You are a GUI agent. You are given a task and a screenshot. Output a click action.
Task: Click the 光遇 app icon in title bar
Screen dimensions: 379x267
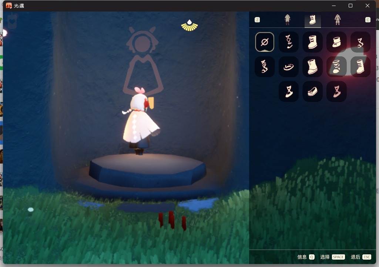pyautogui.click(x=9, y=6)
